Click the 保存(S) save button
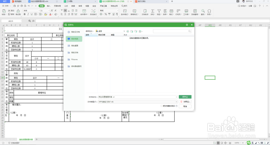The height and width of the screenshot is (145, 270). (185, 97)
